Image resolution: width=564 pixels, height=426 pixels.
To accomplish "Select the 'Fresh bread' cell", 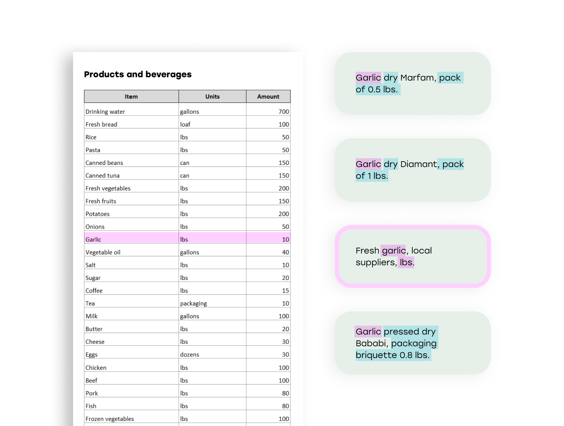I will click(131, 123).
